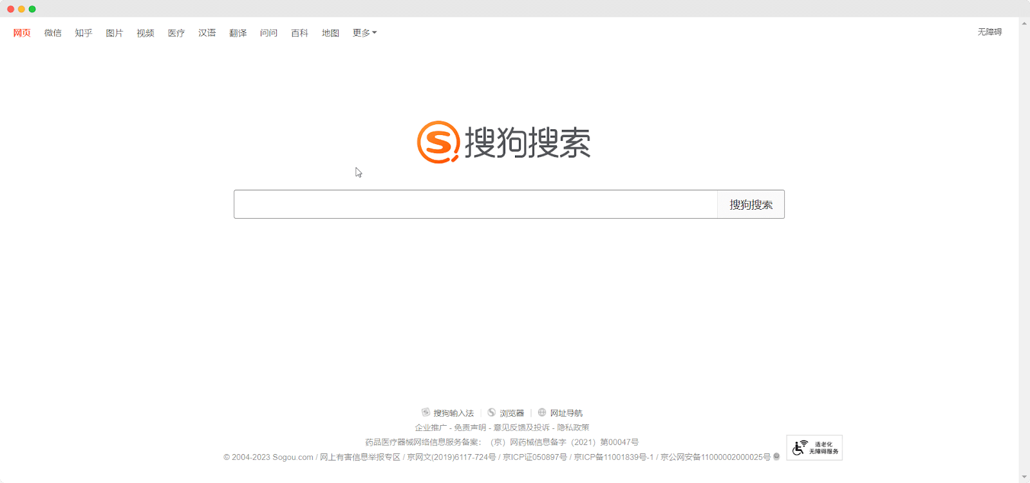
Task: Click the 搜狗搜索 search button
Action: coord(751,204)
